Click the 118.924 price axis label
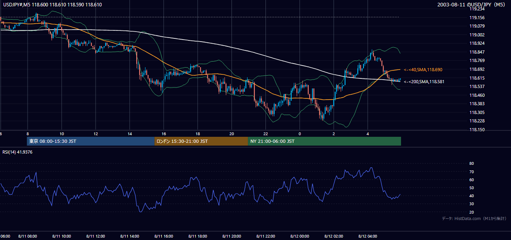Image resolution: width=511 pixels, height=240 pixels. pos(477,44)
